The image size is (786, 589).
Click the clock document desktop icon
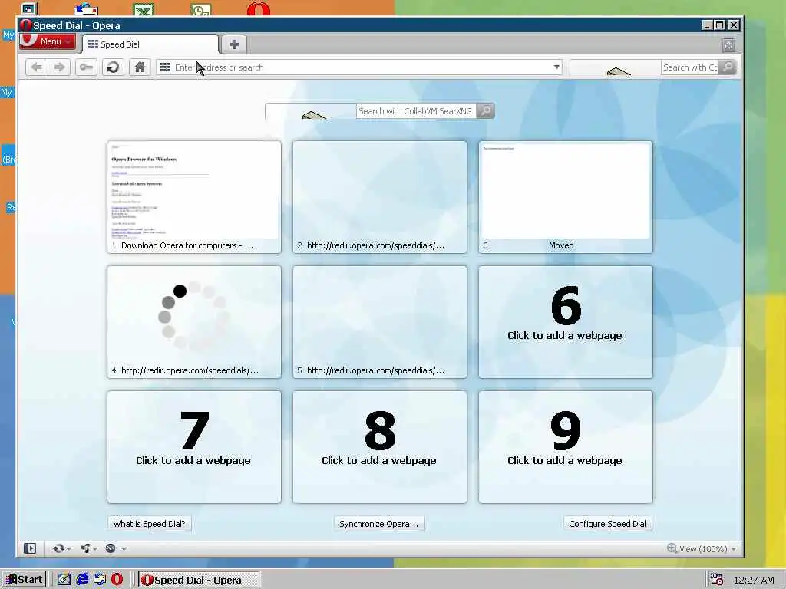click(201, 8)
